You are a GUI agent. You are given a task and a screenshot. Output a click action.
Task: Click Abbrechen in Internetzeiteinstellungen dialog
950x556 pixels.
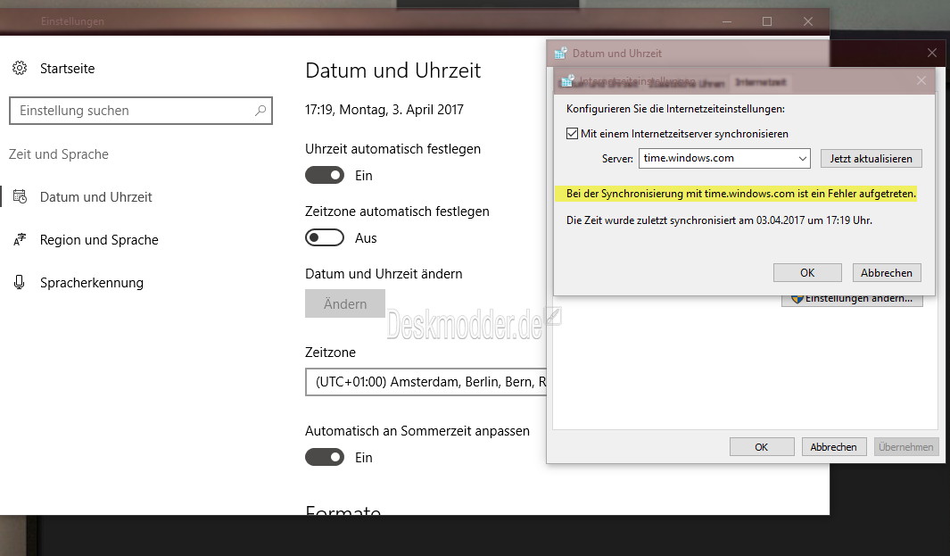887,273
